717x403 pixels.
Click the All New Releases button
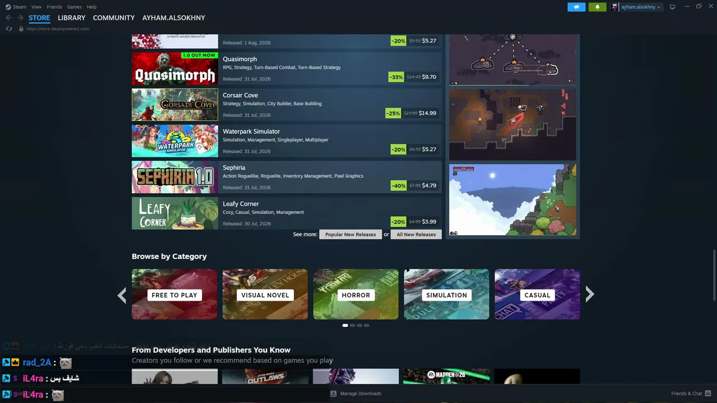416,235
